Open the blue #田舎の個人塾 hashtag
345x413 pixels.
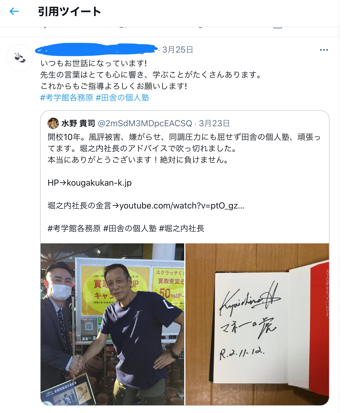[122, 98]
